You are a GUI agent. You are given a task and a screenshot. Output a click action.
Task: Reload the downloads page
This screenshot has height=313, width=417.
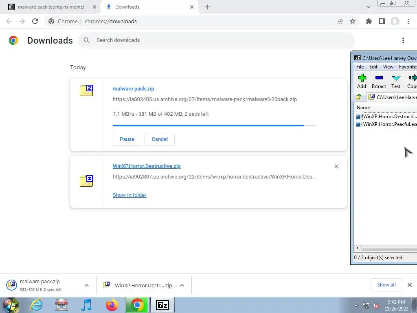point(35,21)
